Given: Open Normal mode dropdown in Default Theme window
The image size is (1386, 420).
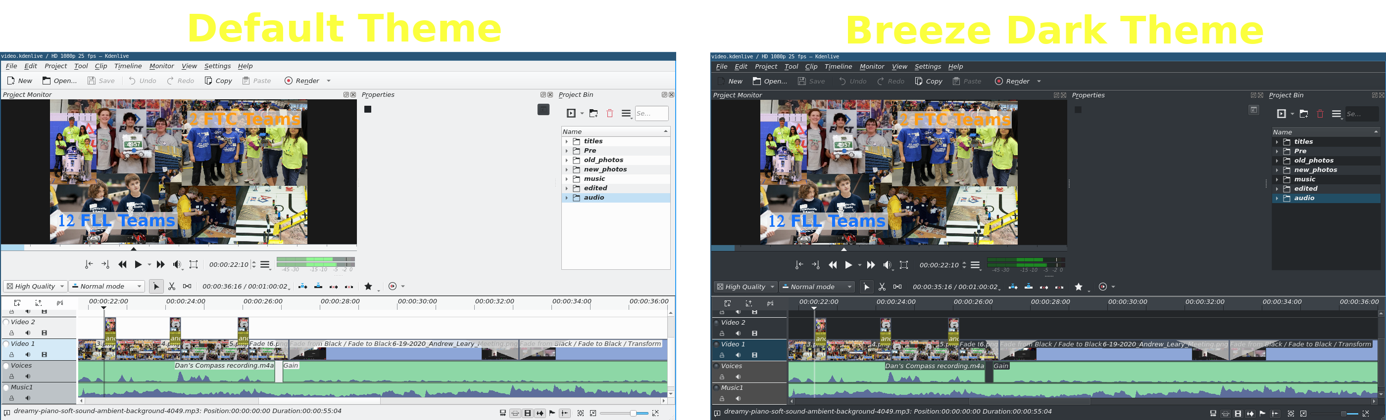Looking at the screenshot, I should (106, 286).
